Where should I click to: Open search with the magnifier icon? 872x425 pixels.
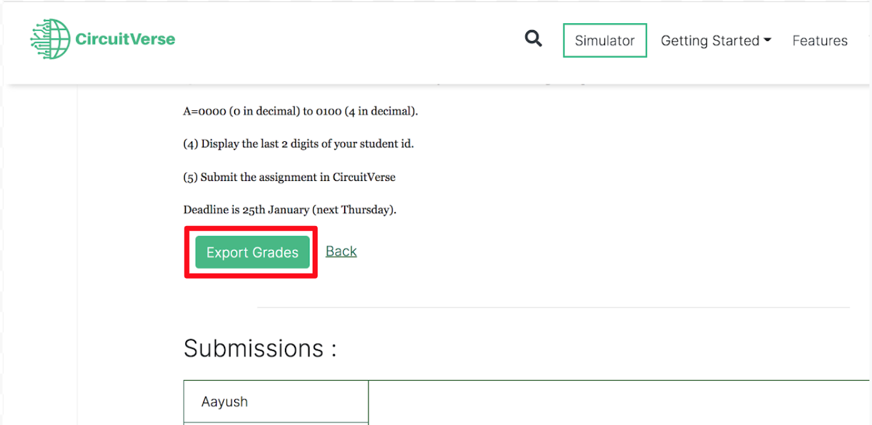tap(533, 39)
